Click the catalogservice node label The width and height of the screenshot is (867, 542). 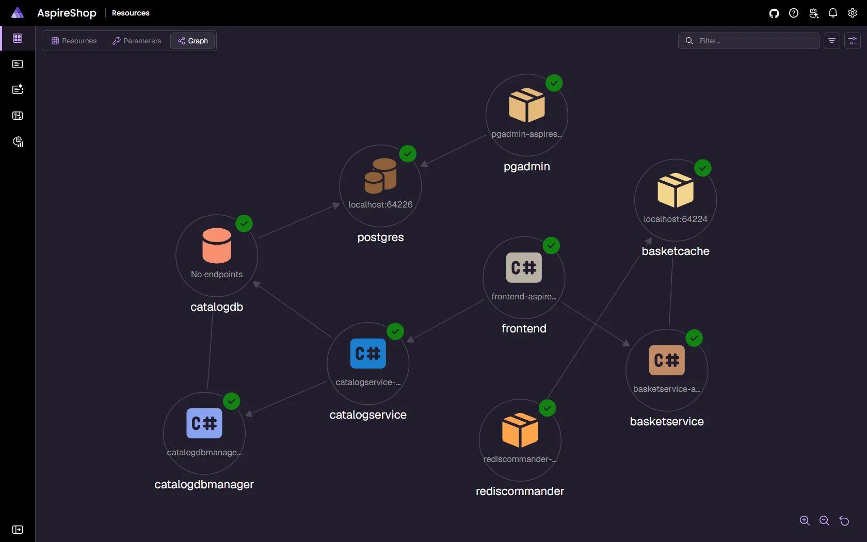(x=368, y=415)
